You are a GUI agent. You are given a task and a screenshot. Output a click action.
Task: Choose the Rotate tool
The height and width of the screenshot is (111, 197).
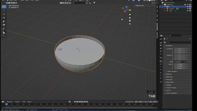4,18
